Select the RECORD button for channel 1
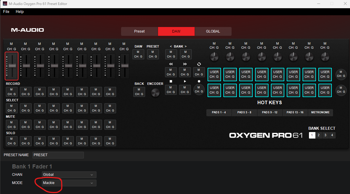350x194 pixels. pyautogui.click(x=12, y=92)
